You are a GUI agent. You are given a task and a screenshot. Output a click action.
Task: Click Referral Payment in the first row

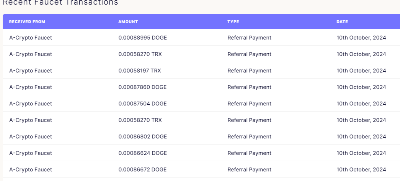pyautogui.click(x=249, y=38)
